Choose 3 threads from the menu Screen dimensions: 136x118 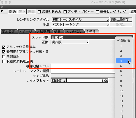(x=124, y=56)
